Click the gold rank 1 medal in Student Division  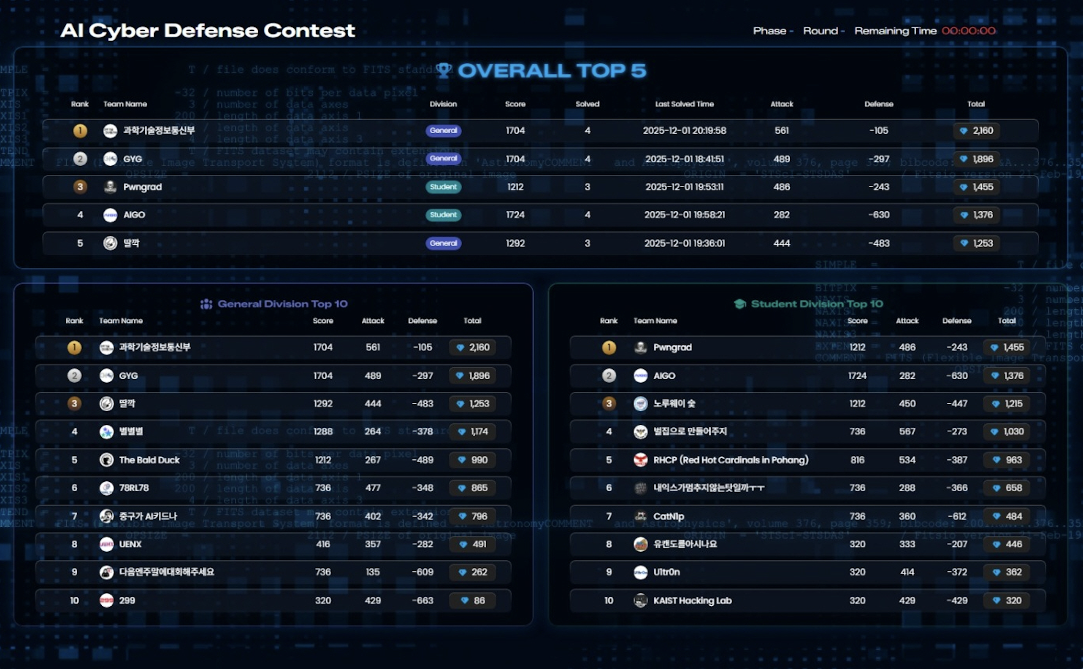(609, 347)
